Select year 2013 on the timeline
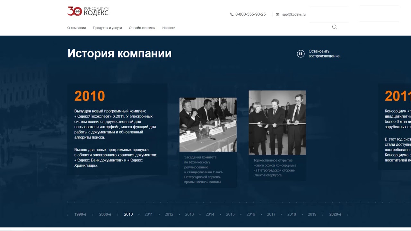This screenshot has width=411, height=231. click(189, 214)
